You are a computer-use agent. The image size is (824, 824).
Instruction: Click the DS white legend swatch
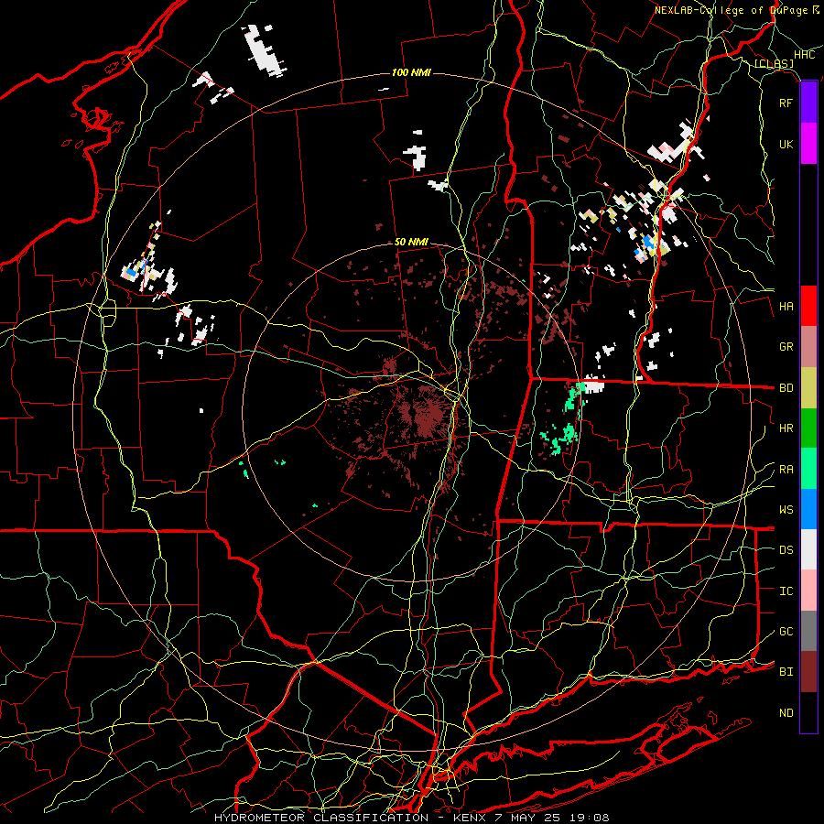(x=808, y=549)
